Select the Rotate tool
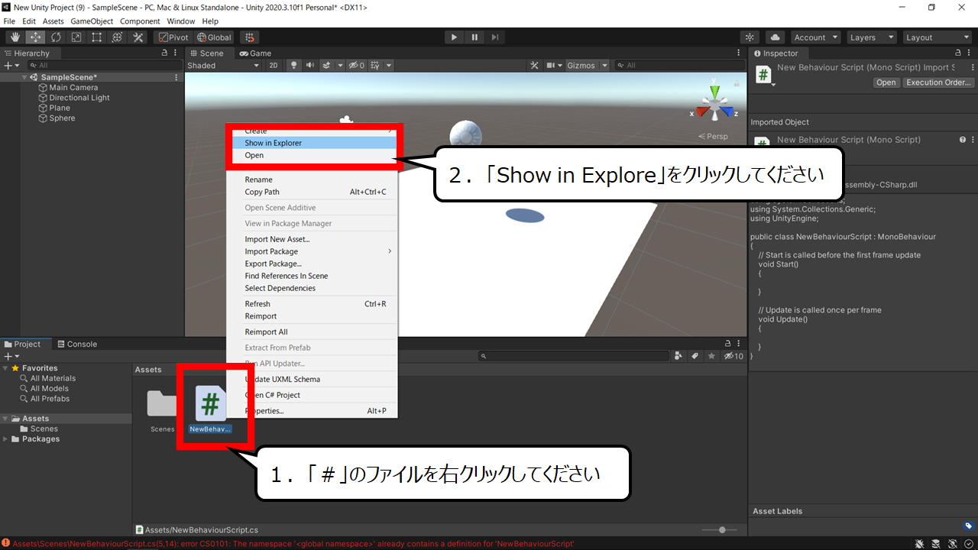Viewport: 978px width, 550px height. pos(57,37)
